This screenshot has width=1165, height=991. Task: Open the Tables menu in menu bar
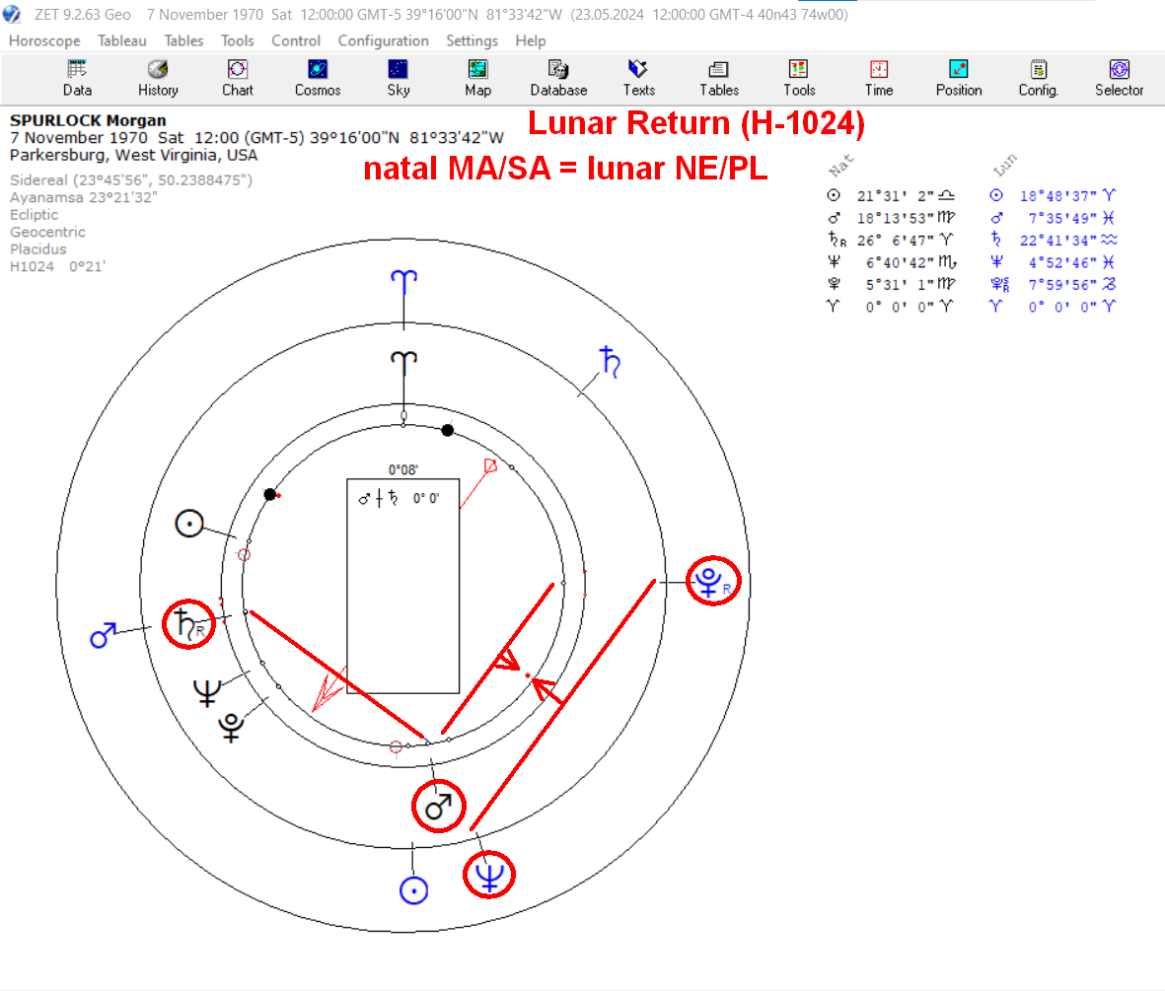pos(183,40)
